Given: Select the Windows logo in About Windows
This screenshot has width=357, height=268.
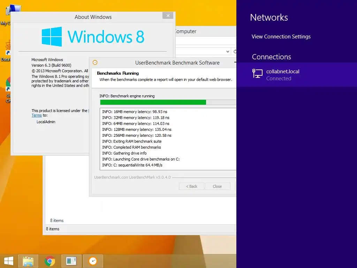Looking at the screenshot, I should (52, 36).
